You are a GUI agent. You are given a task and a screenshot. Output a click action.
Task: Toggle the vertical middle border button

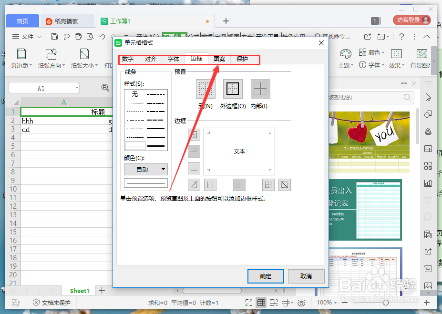[x=239, y=185]
